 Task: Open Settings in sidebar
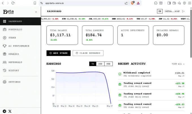tap(20, 82)
